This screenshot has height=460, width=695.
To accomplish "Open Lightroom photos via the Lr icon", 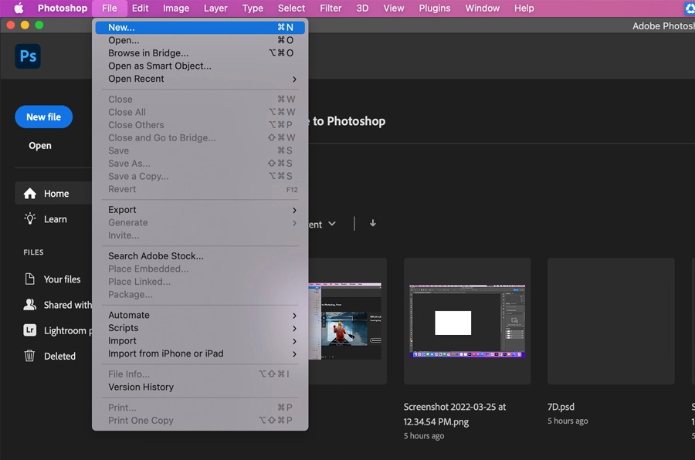I will tap(30, 330).
